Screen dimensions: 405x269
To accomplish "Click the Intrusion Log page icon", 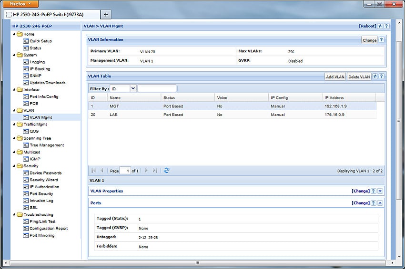I will (x=26, y=201).
